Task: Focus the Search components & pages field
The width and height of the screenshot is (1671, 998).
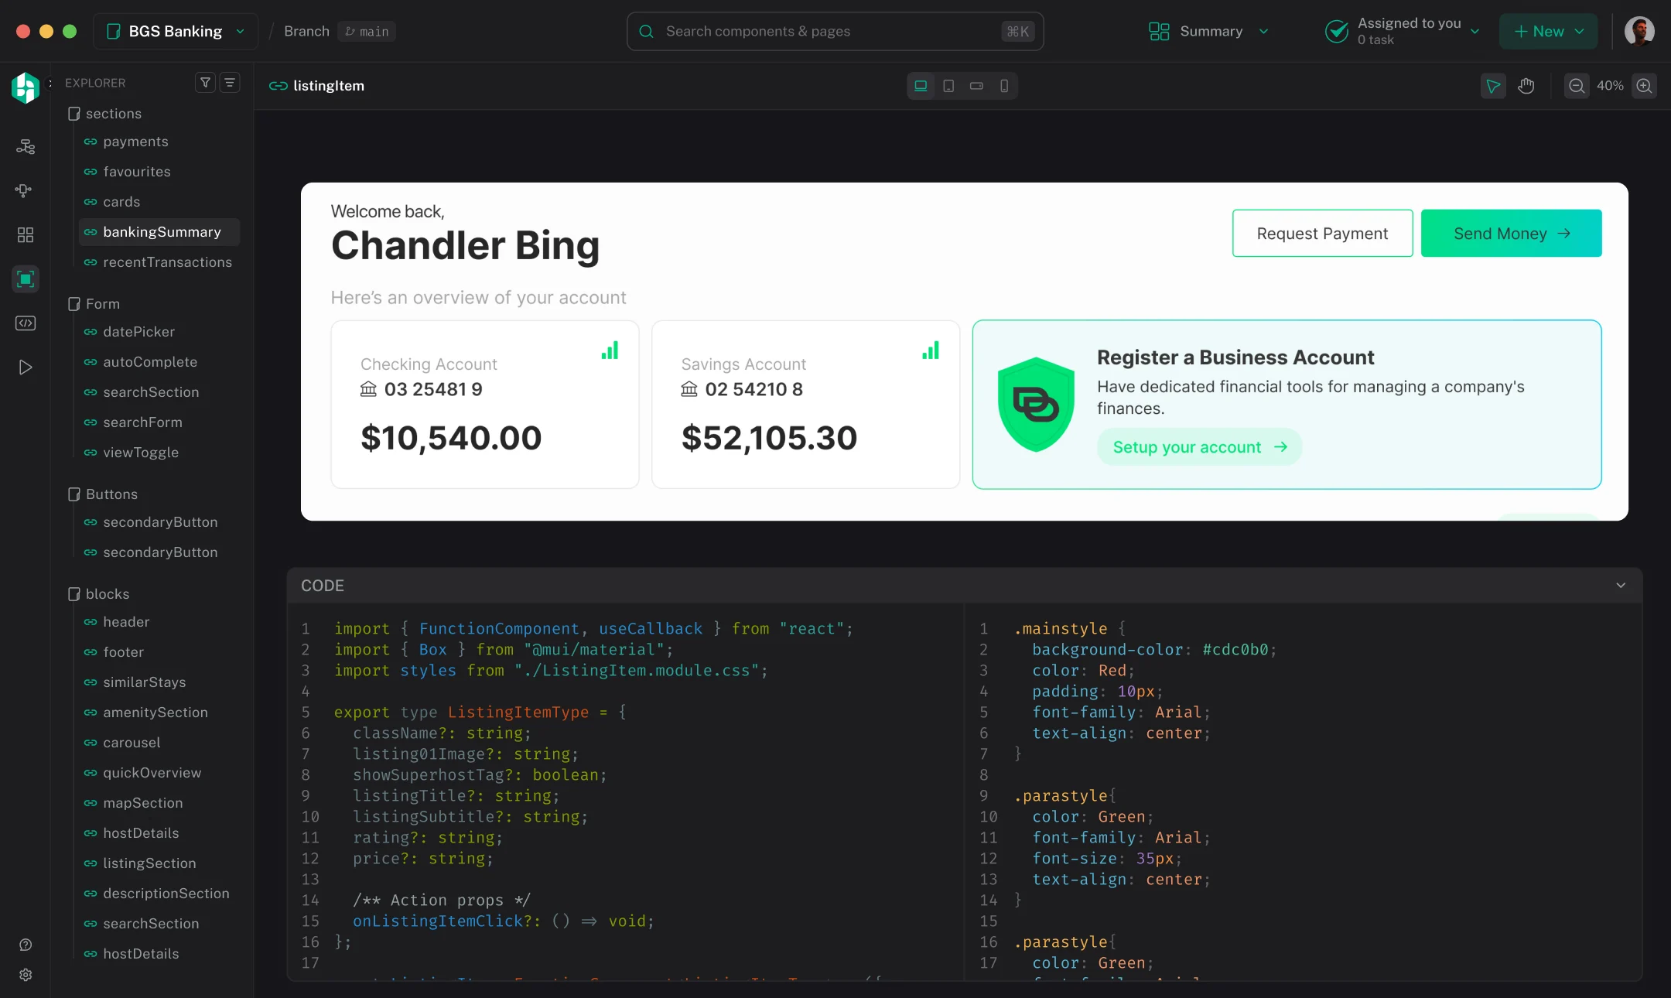Action: pyautogui.click(x=835, y=31)
